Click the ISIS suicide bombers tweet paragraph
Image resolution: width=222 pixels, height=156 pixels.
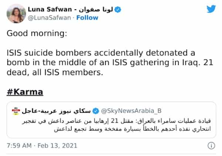[x=104, y=62]
